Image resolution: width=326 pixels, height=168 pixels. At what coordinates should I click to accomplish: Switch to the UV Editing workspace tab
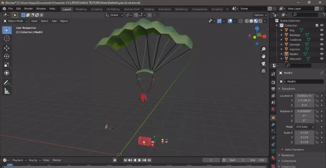[x=113, y=9]
